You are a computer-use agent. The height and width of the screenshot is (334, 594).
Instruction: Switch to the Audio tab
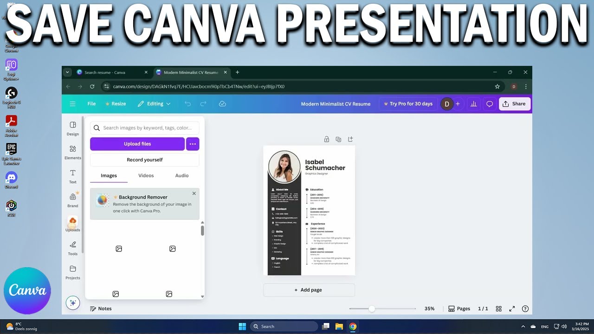(x=182, y=175)
